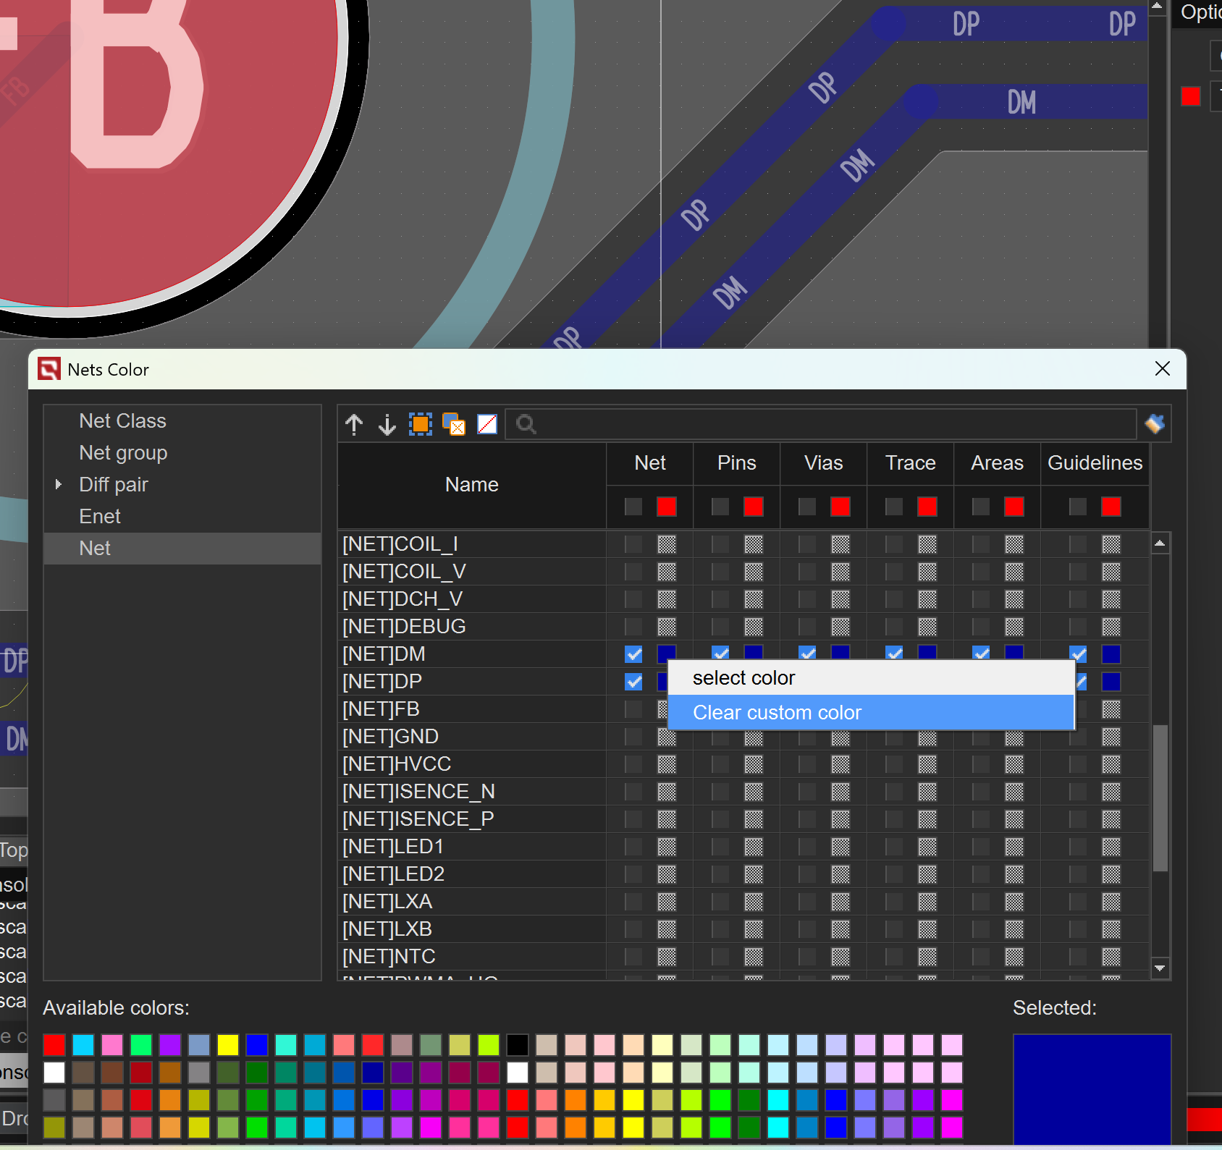Click the no-color diagonal slash icon
Image resolution: width=1222 pixels, height=1150 pixels.
pyautogui.click(x=487, y=424)
